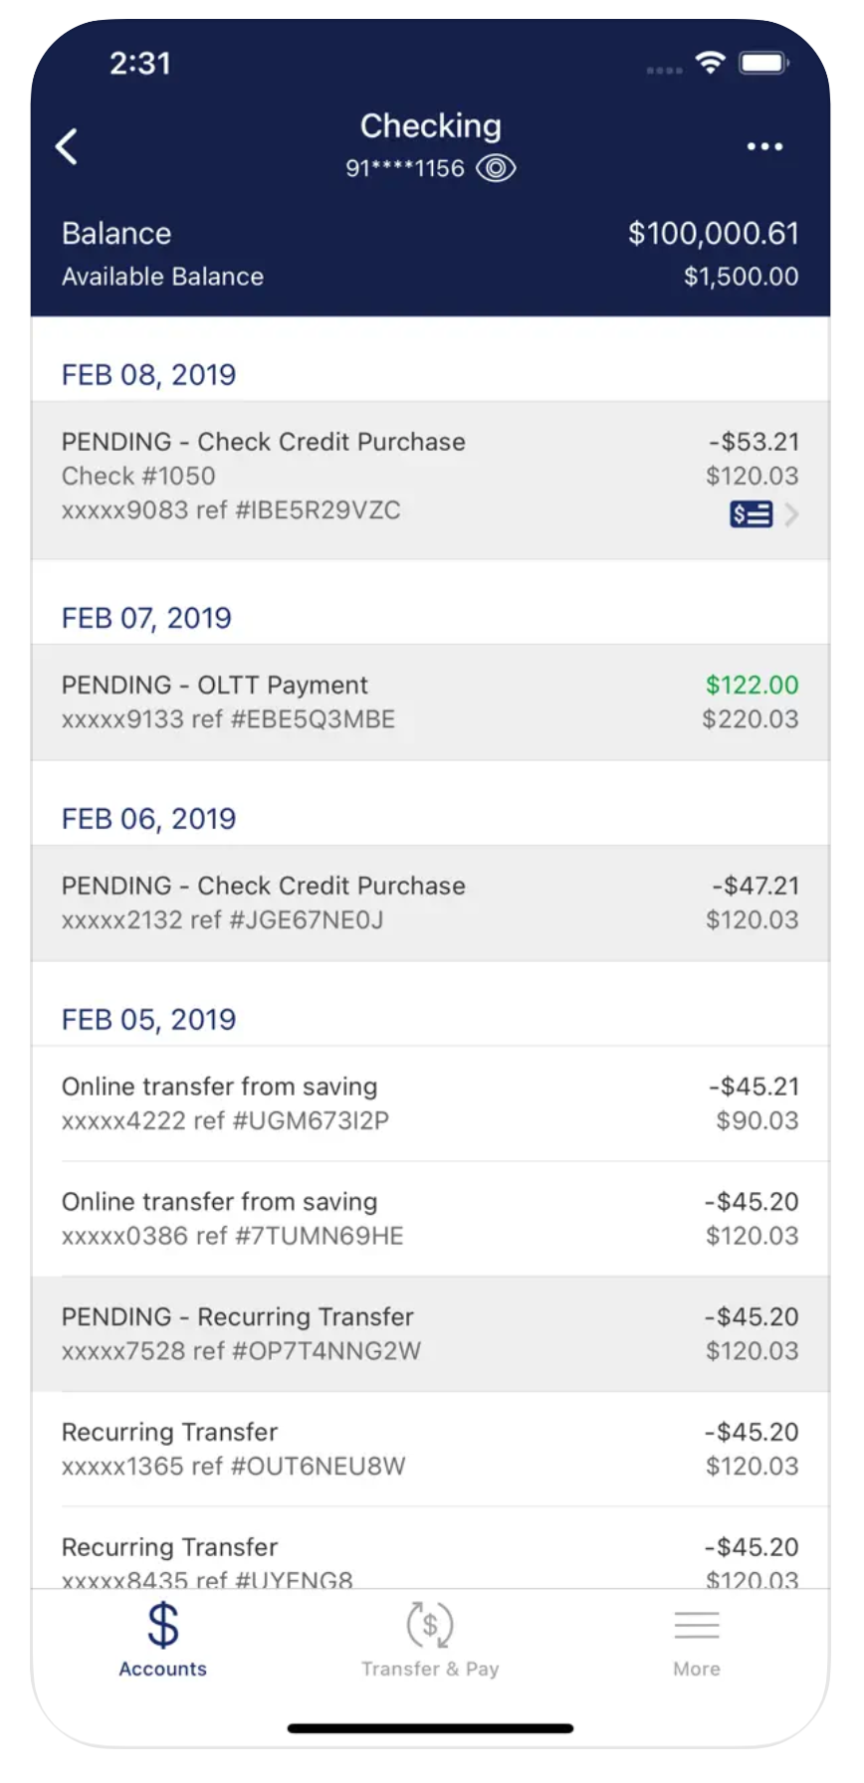Open the Wi-Fi status icon

[711, 64]
